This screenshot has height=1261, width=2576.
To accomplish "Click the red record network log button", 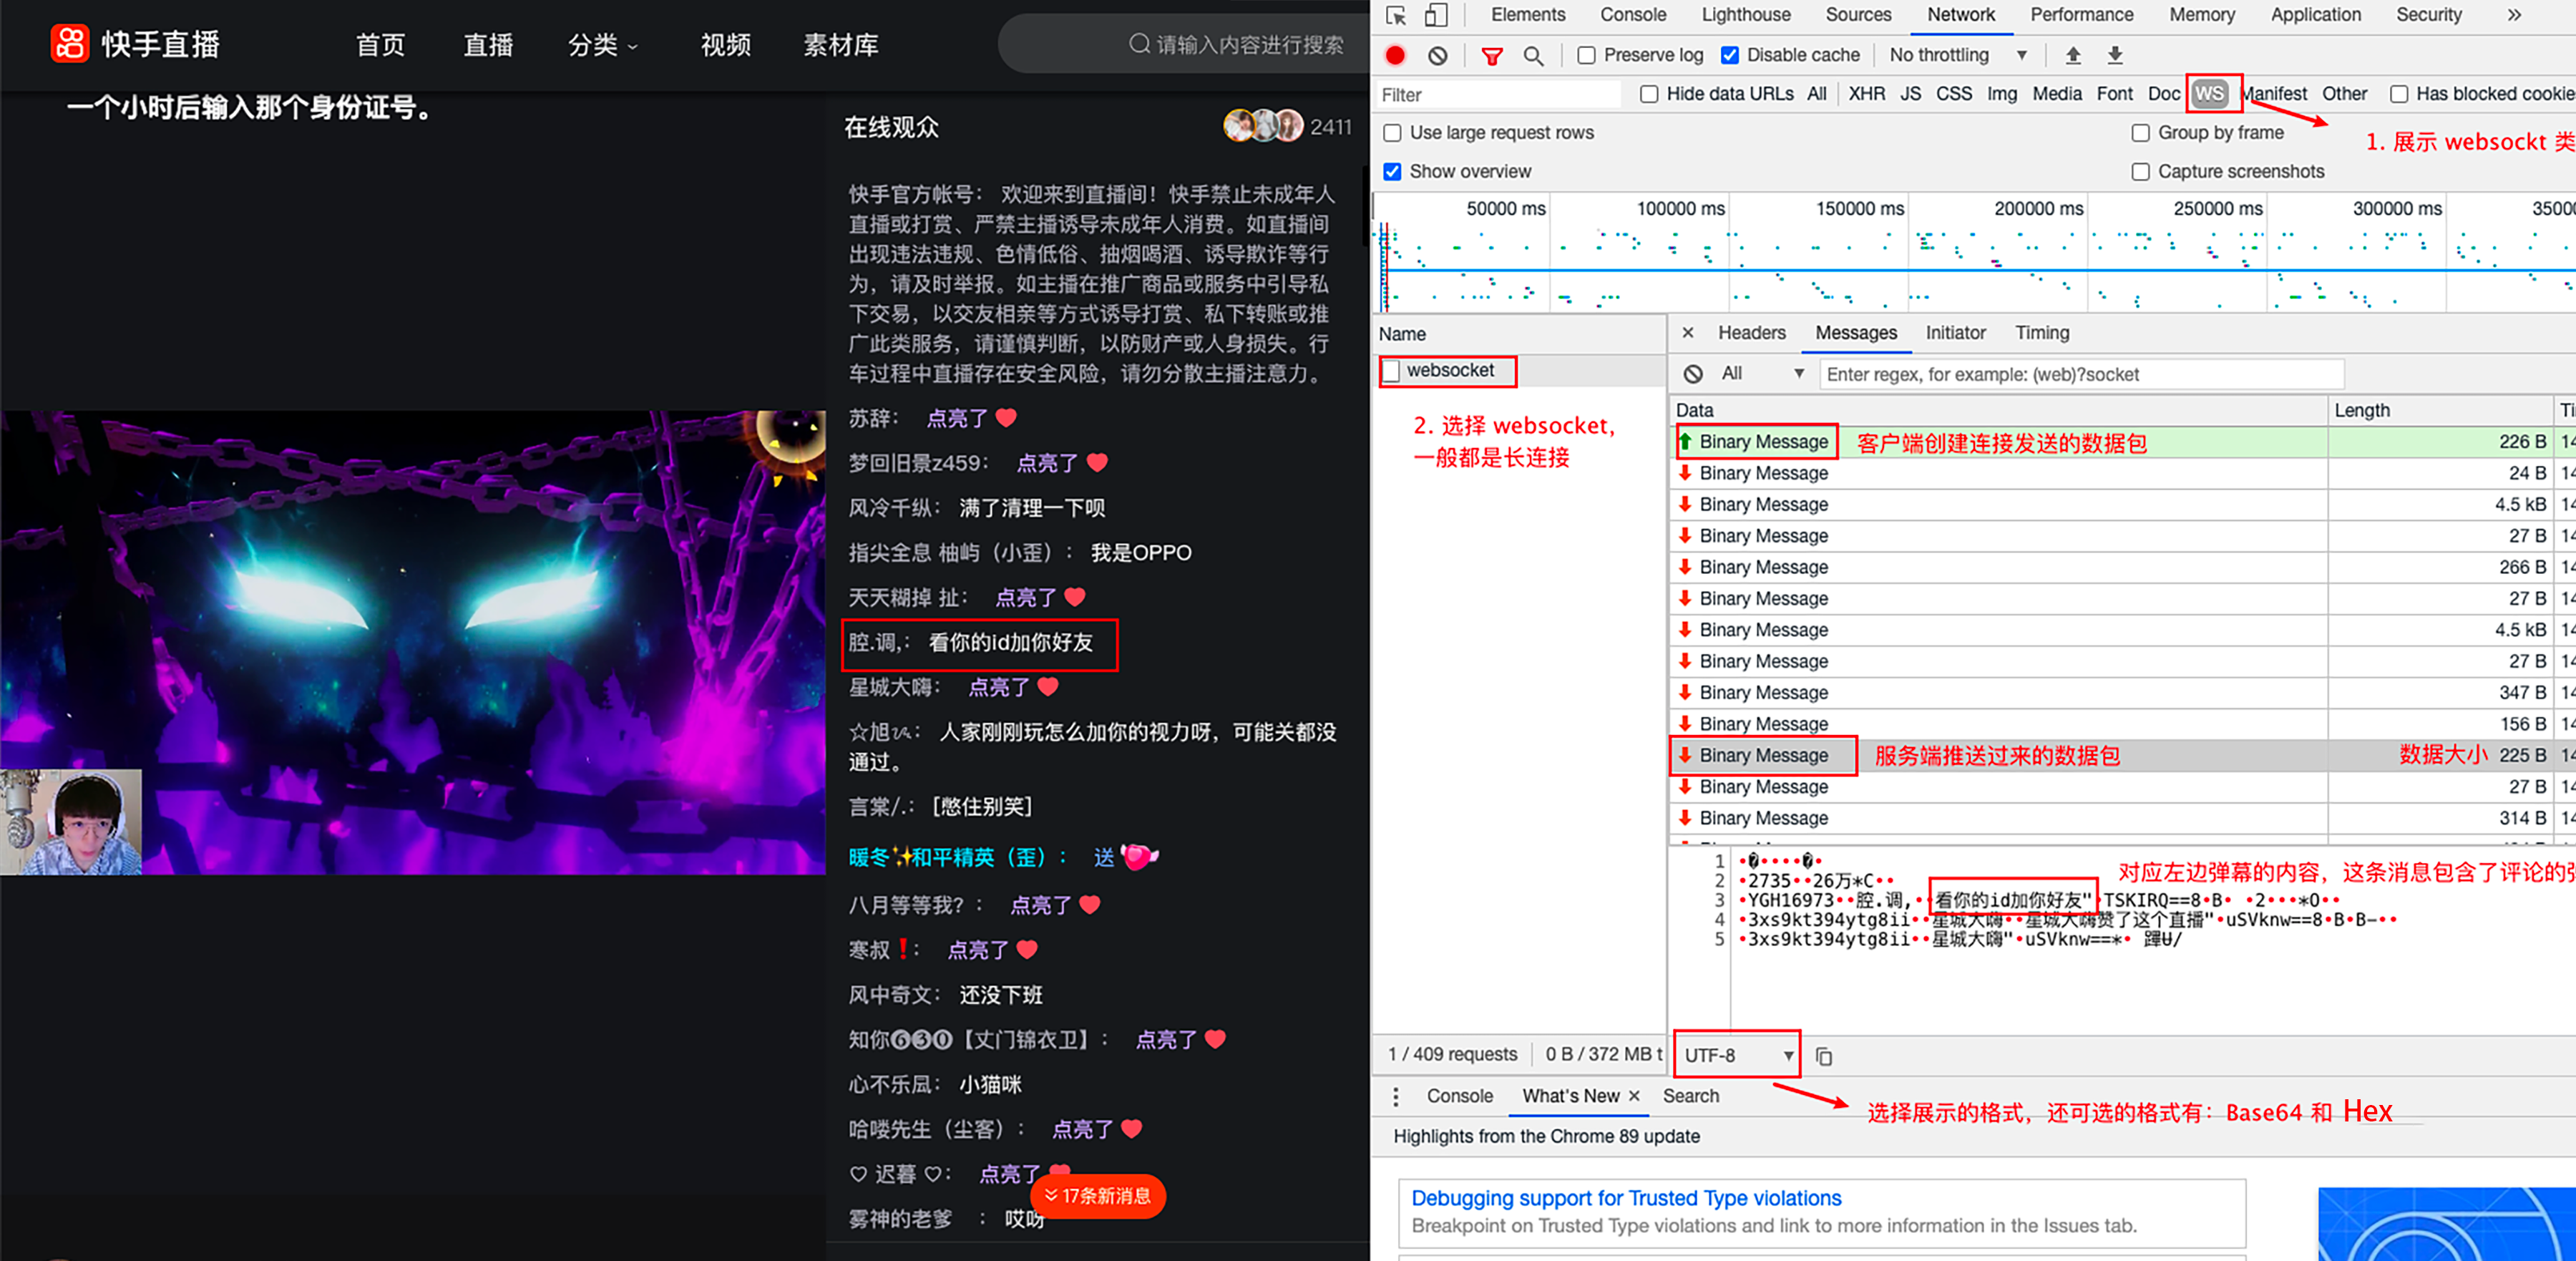I will click(1394, 56).
